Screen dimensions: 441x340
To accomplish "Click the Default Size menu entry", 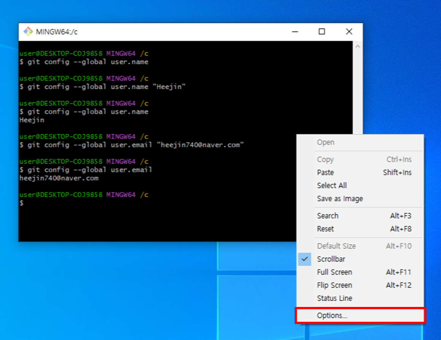I will point(360,246).
